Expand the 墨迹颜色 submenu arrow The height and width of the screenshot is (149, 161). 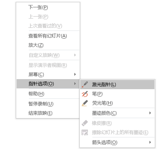150,113
